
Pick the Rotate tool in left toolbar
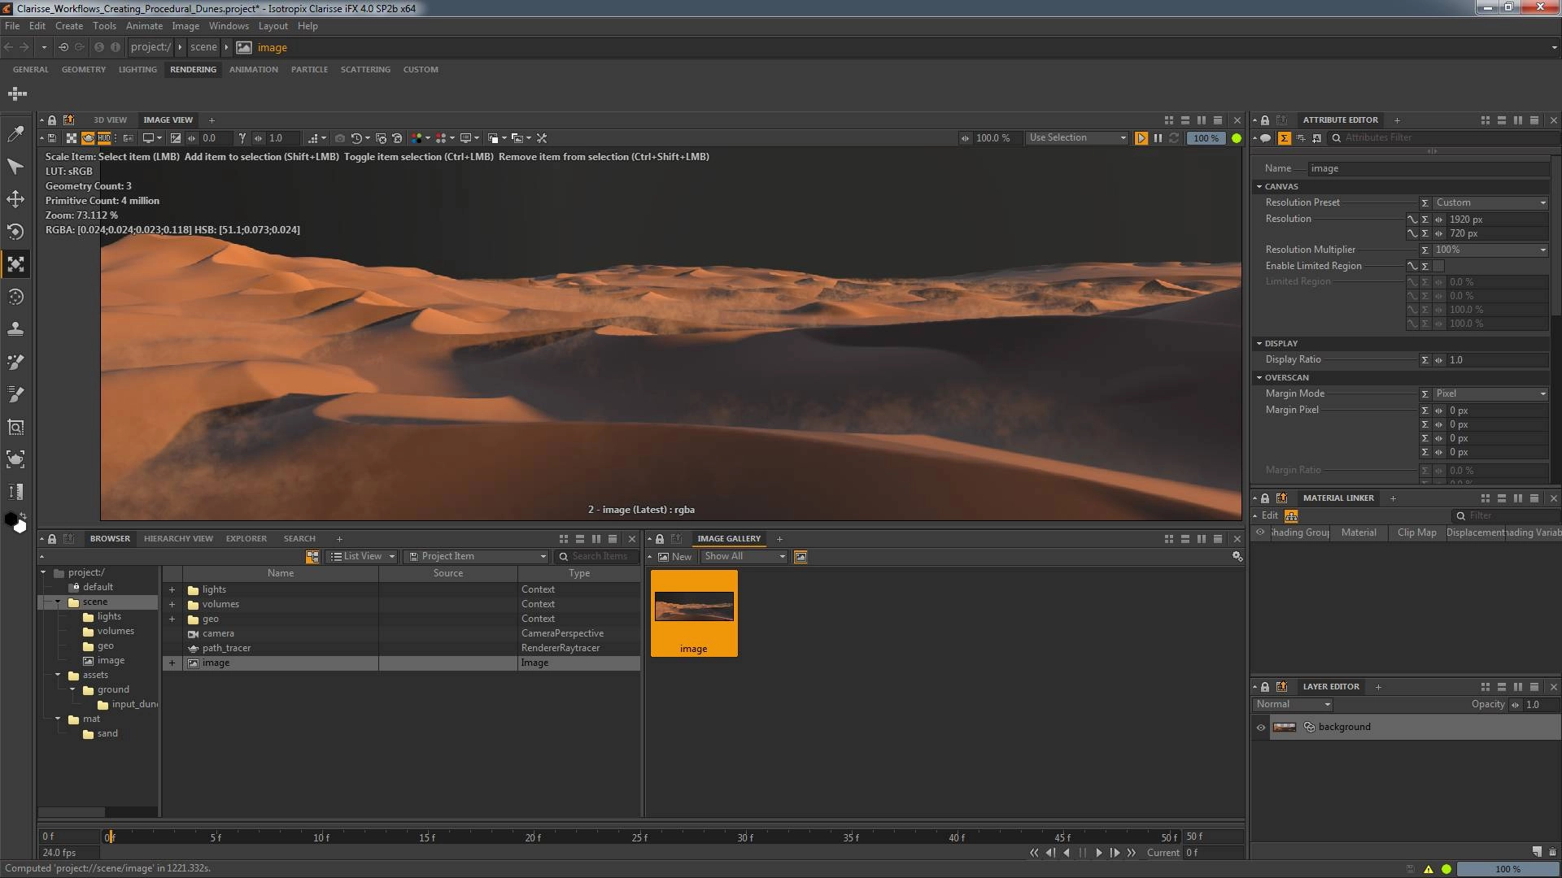[15, 232]
